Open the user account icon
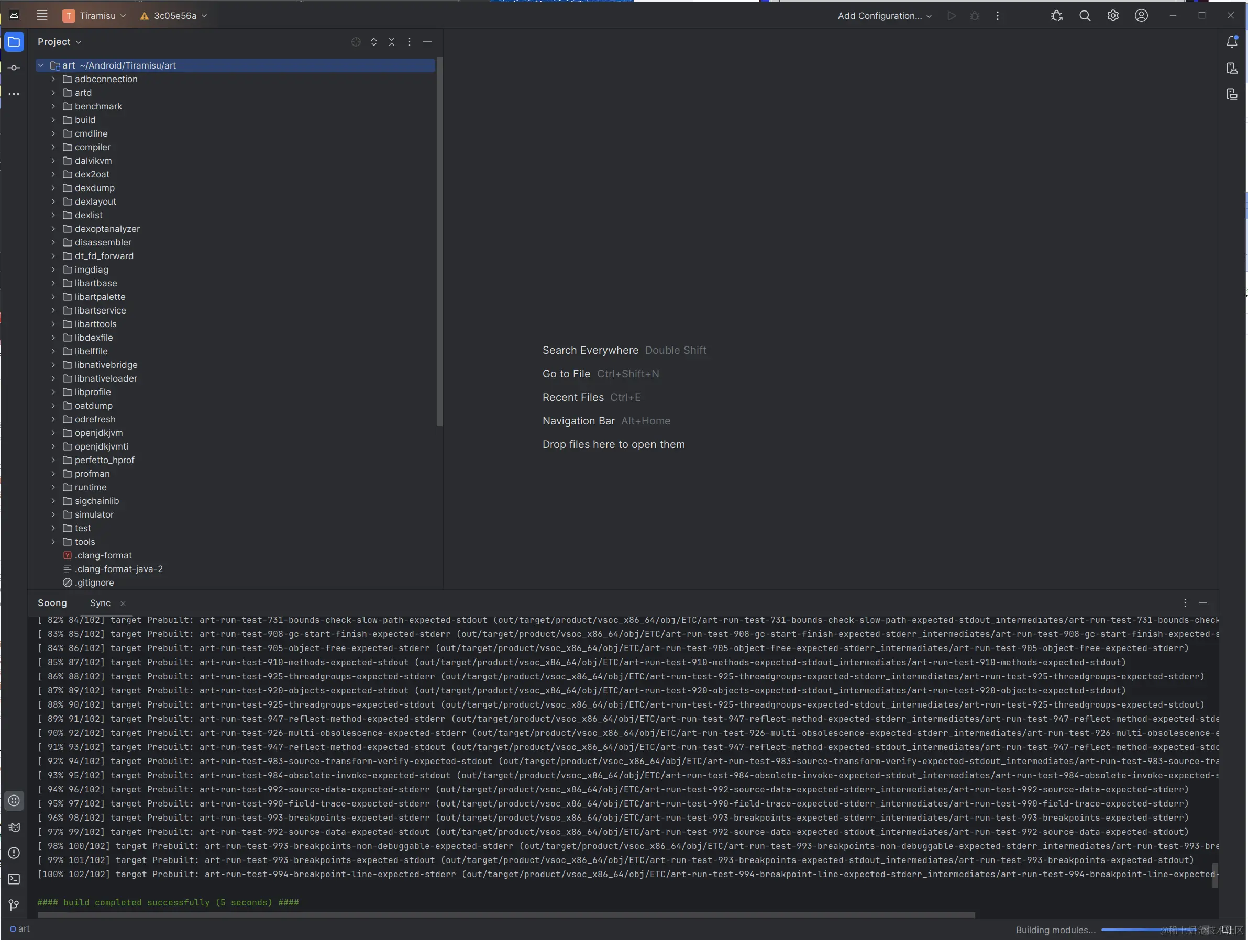Viewport: 1248px width, 940px height. point(1141,16)
